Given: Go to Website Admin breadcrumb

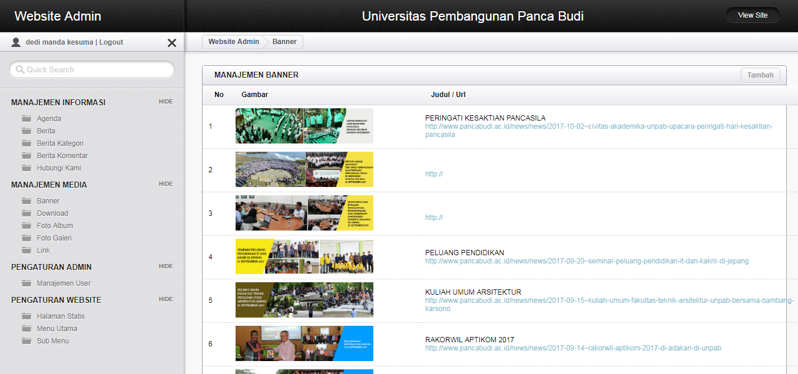Looking at the screenshot, I should point(233,42).
